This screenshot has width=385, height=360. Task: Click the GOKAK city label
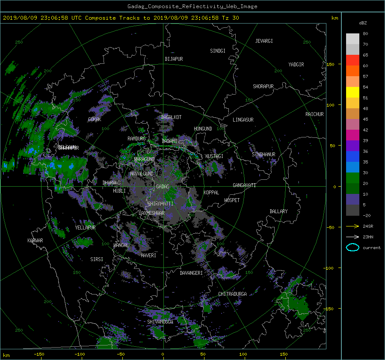click(x=95, y=119)
